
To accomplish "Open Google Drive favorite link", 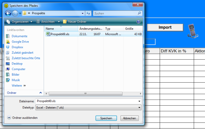I will (20, 41).
